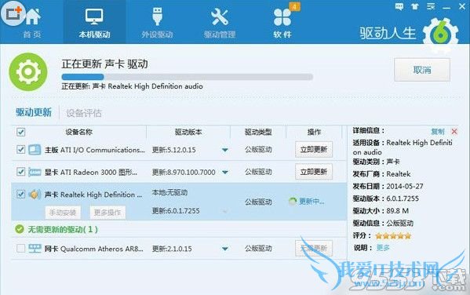Click the badge 4 on 软件 tab

click(294, 6)
